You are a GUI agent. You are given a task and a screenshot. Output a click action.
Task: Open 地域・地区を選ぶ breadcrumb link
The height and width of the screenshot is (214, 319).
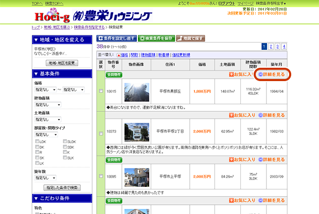pos(57,27)
